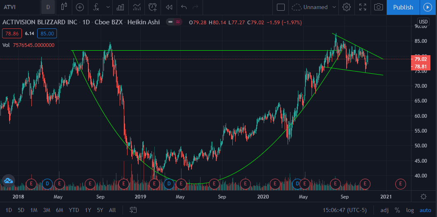Viewport: 437px width, 217px height.
Task: Toggle the % percent scale
Action: (397, 210)
